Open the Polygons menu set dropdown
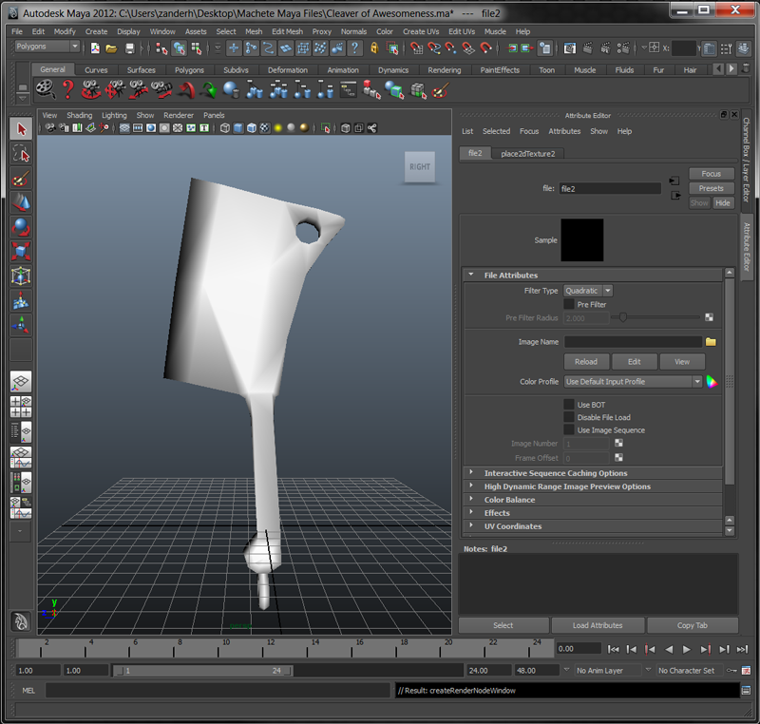This screenshot has height=724, width=760. (47, 47)
